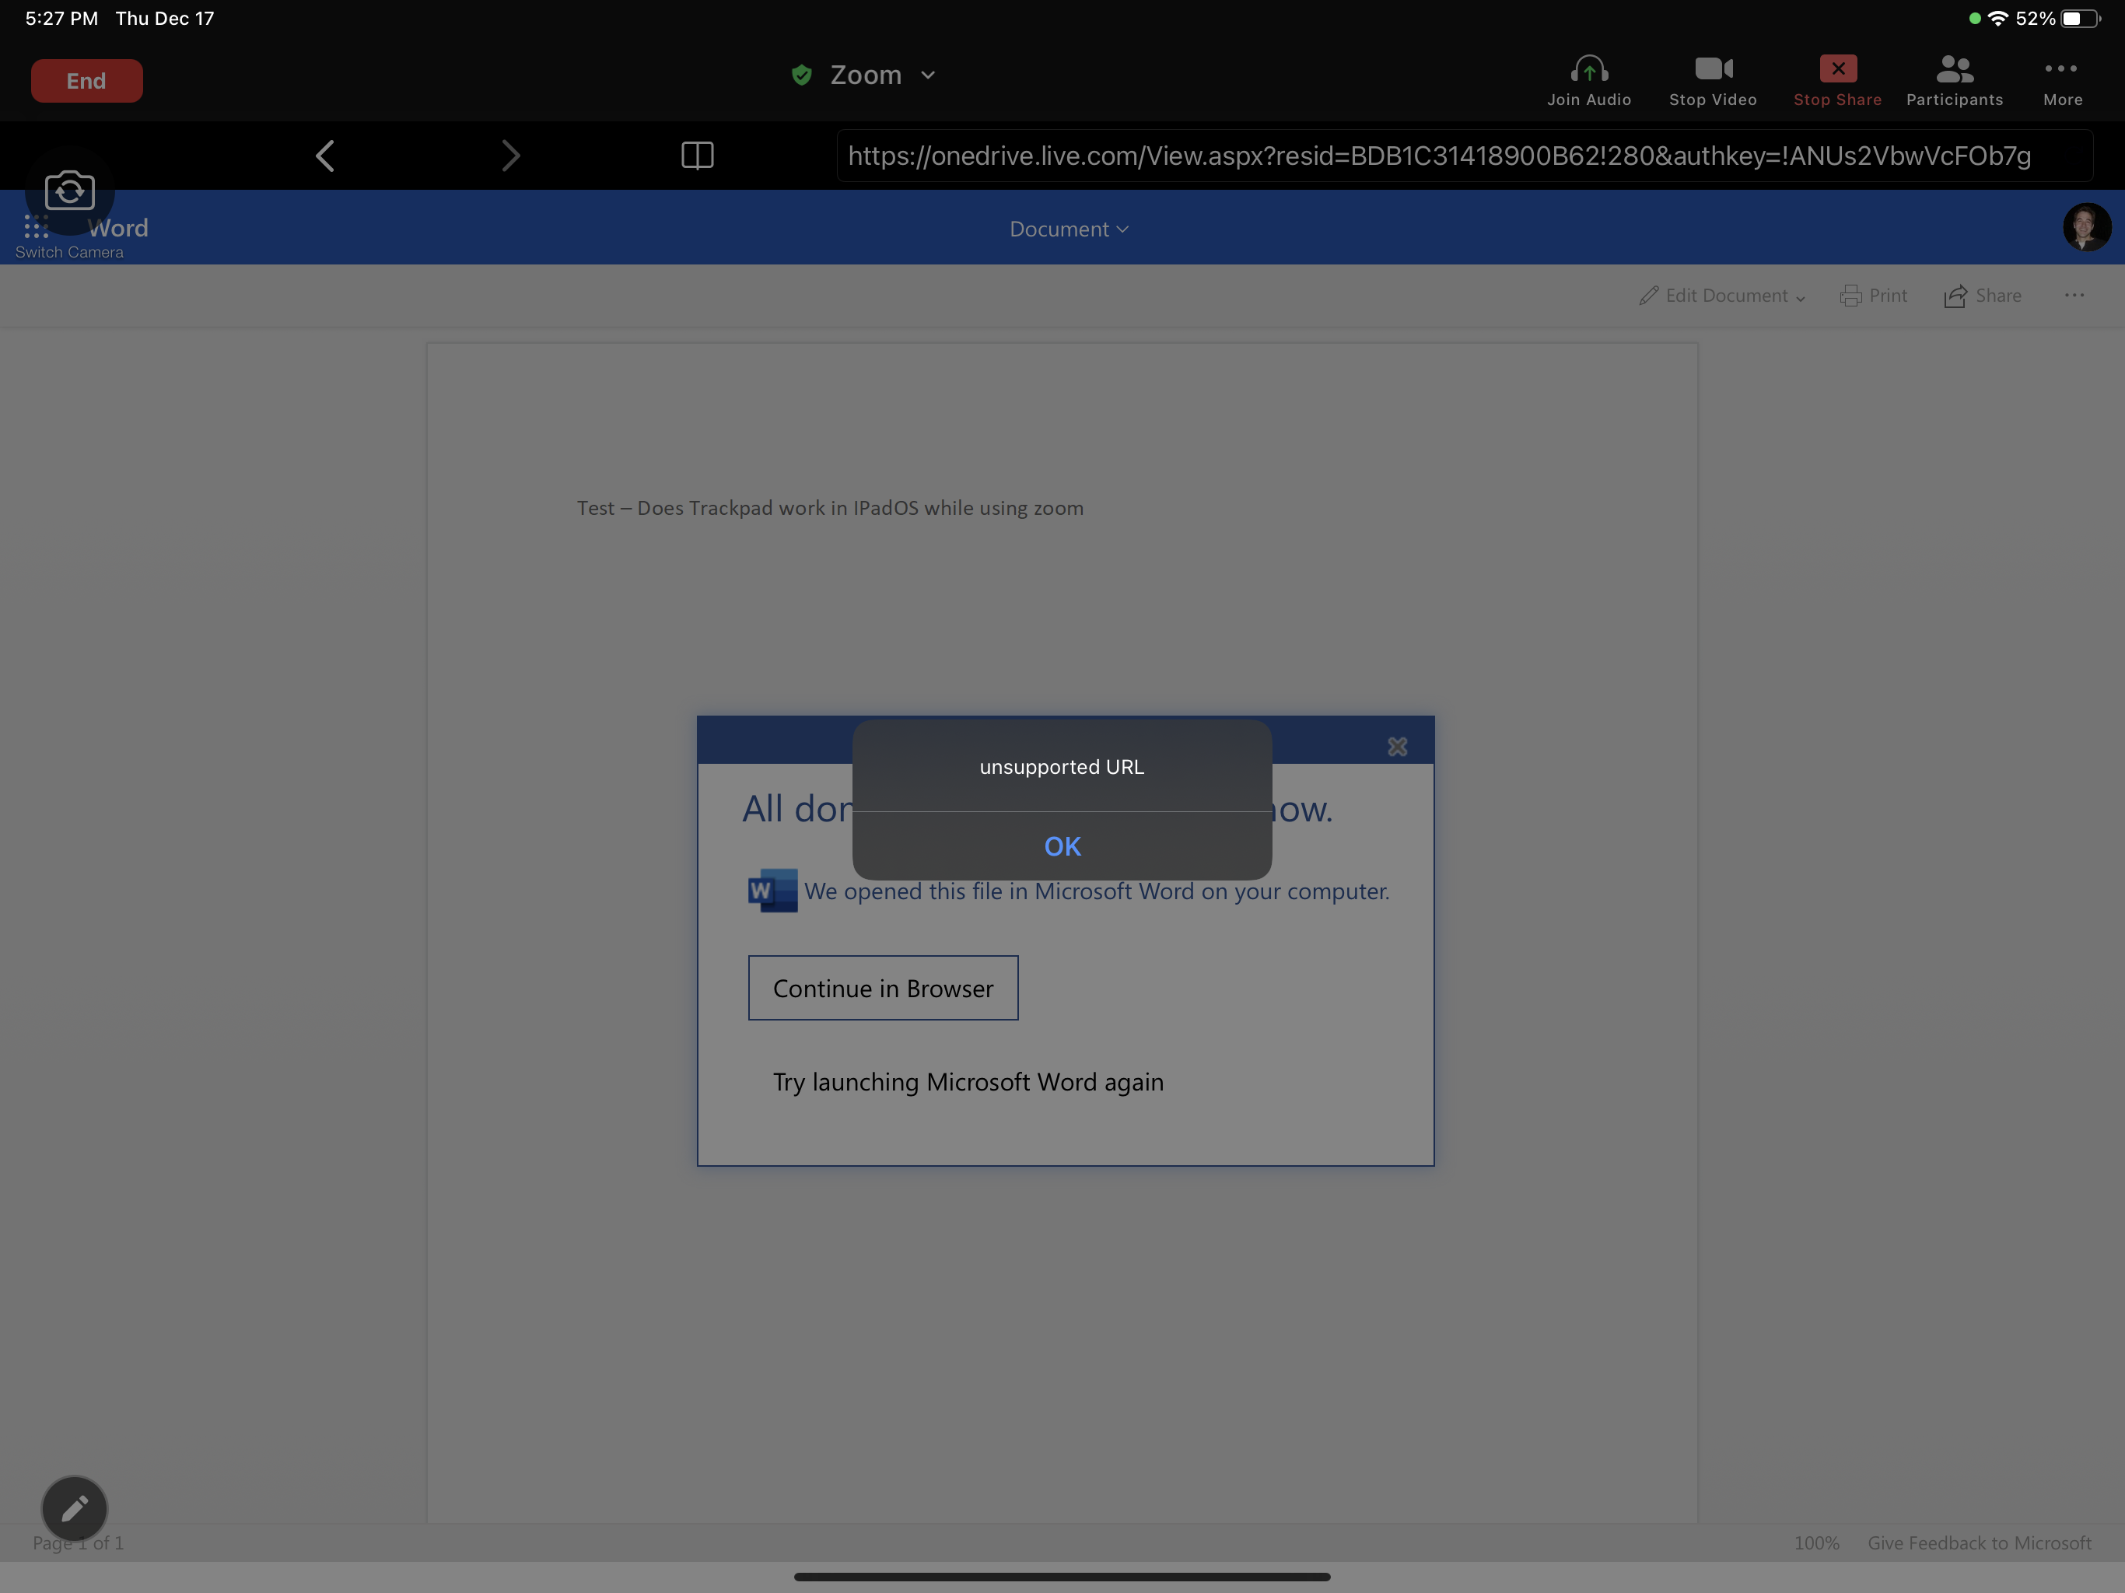Viewport: 2125px width, 1593px height.
Task: Close the All done dialog X
Action: [1397, 747]
